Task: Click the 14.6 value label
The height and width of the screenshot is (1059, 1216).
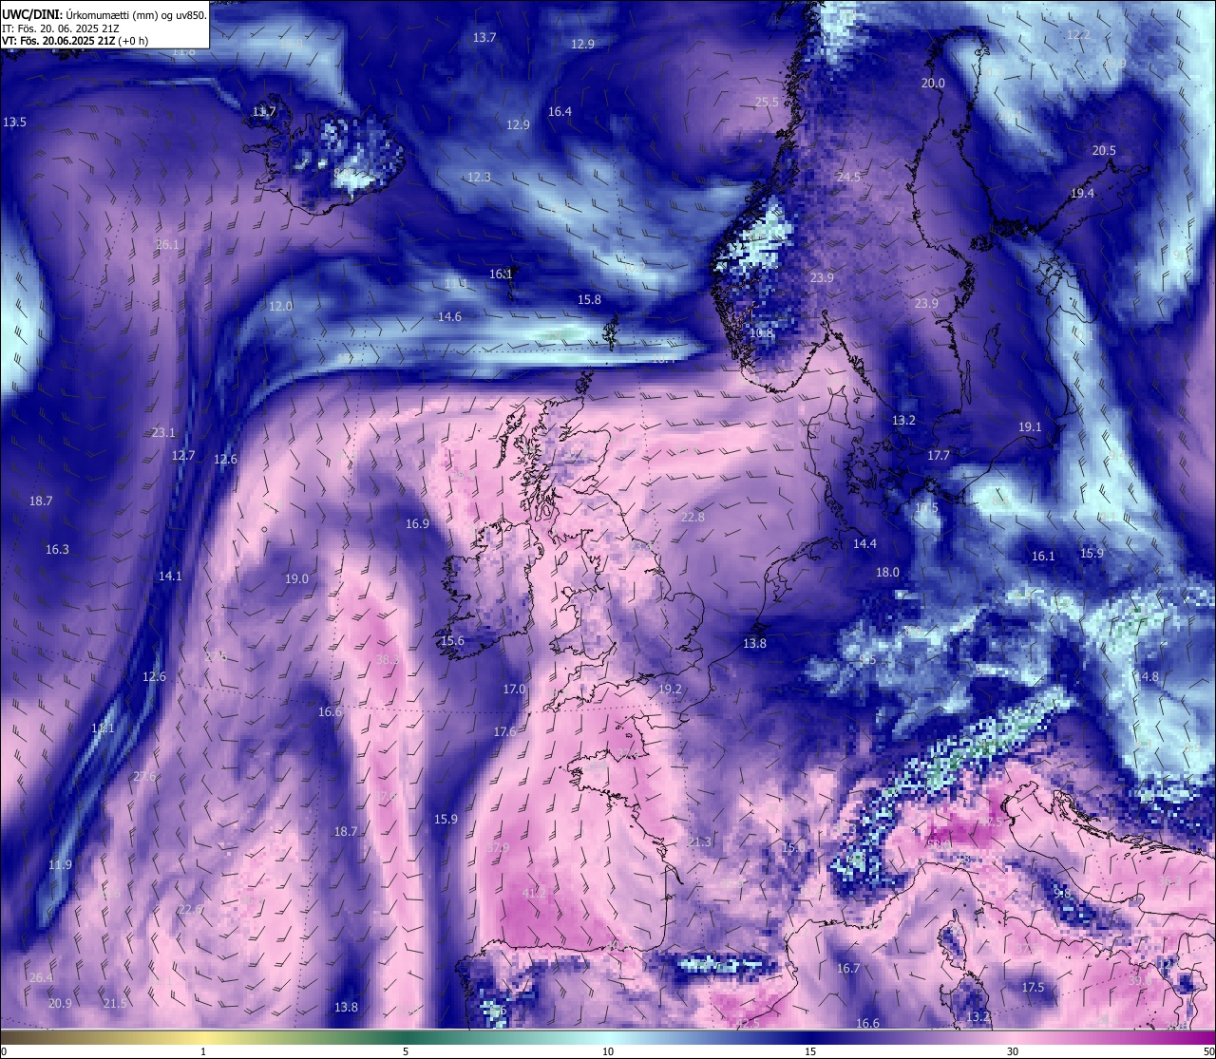Action: tap(449, 316)
